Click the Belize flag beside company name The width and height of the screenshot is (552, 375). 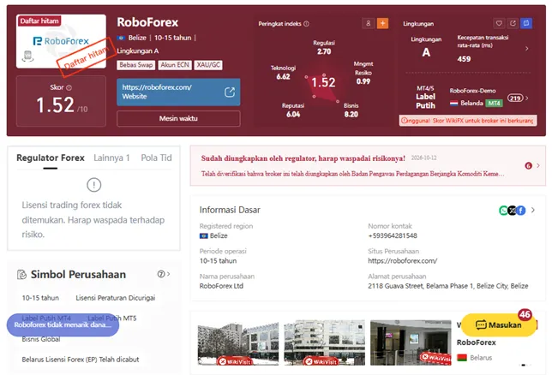121,38
